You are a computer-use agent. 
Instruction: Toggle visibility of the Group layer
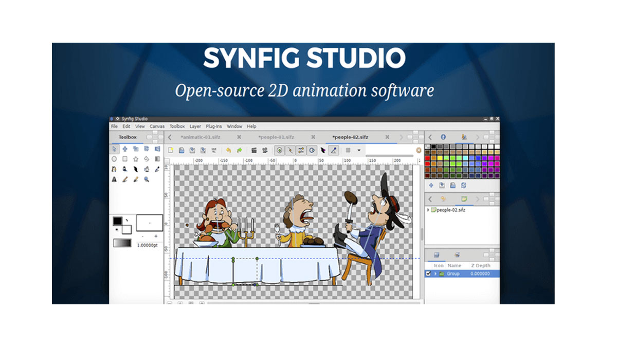(x=428, y=273)
